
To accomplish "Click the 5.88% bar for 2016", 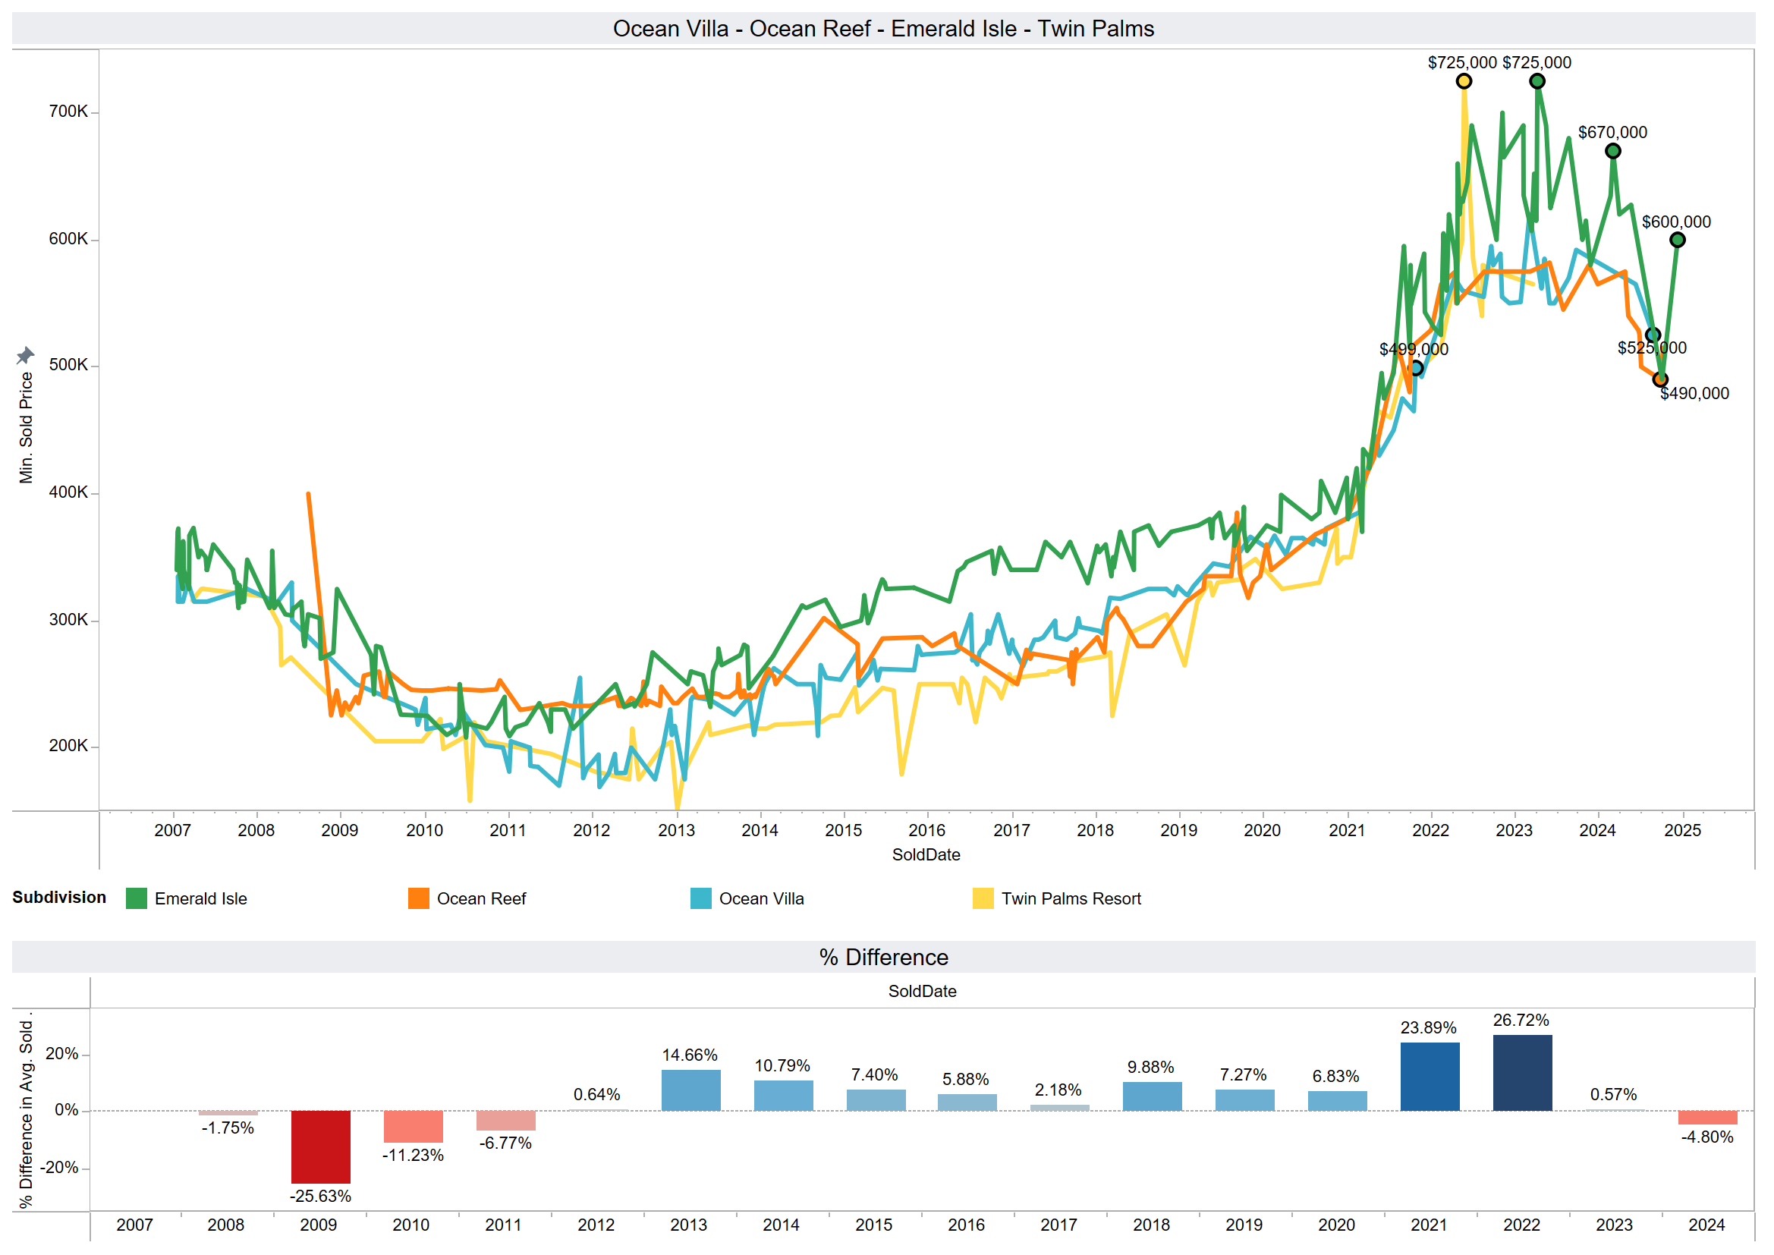I will (967, 1102).
